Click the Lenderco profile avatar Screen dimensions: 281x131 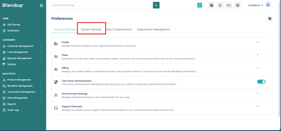pos(268,5)
